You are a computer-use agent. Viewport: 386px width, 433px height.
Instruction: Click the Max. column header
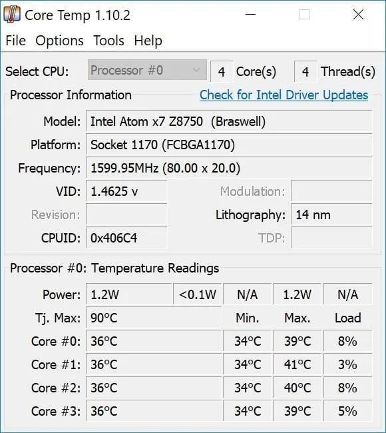coord(297,318)
